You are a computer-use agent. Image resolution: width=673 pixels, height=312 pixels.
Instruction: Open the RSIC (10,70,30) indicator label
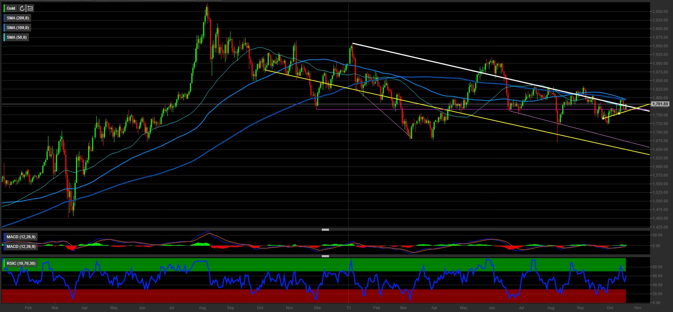[21, 263]
